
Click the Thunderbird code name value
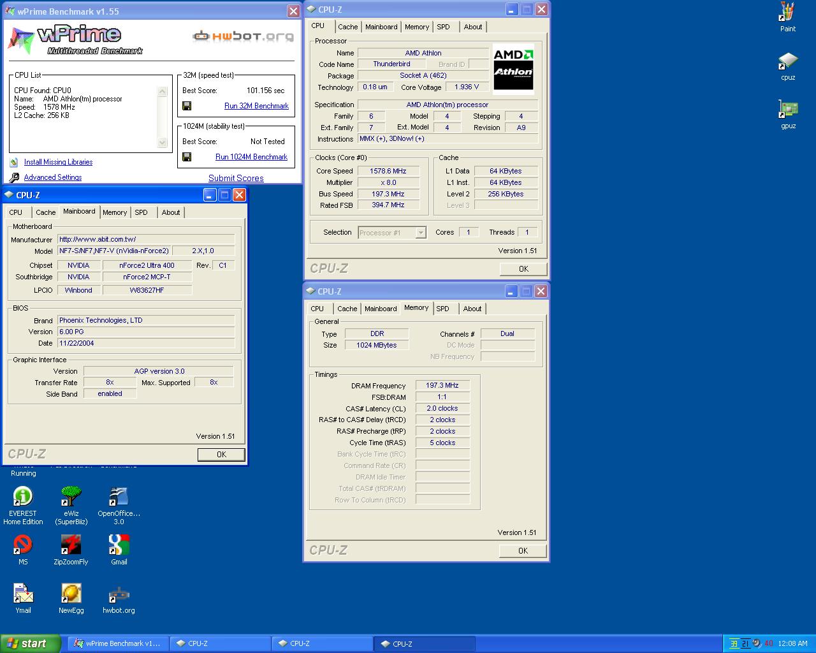pos(391,64)
